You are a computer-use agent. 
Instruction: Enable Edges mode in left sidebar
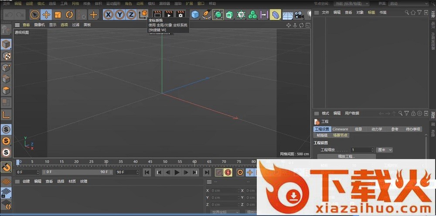pos(7,79)
